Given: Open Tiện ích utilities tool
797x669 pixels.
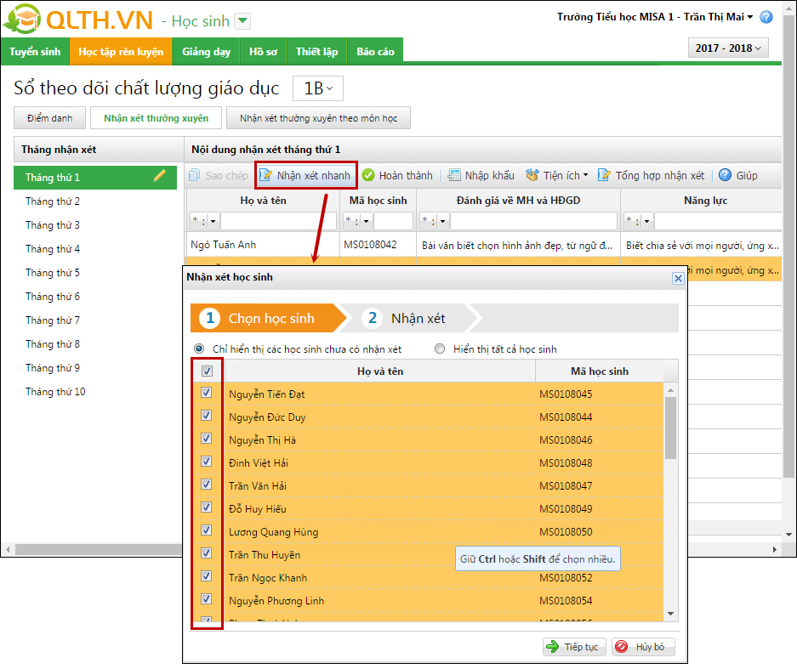Looking at the screenshot, I should coord(556,175).
